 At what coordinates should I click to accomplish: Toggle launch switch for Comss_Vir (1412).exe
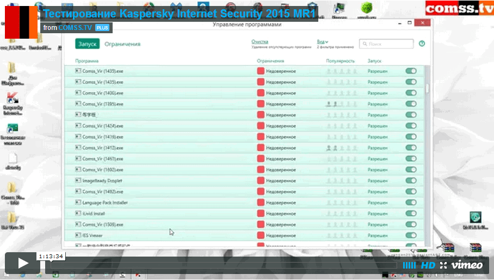(411, 148)
